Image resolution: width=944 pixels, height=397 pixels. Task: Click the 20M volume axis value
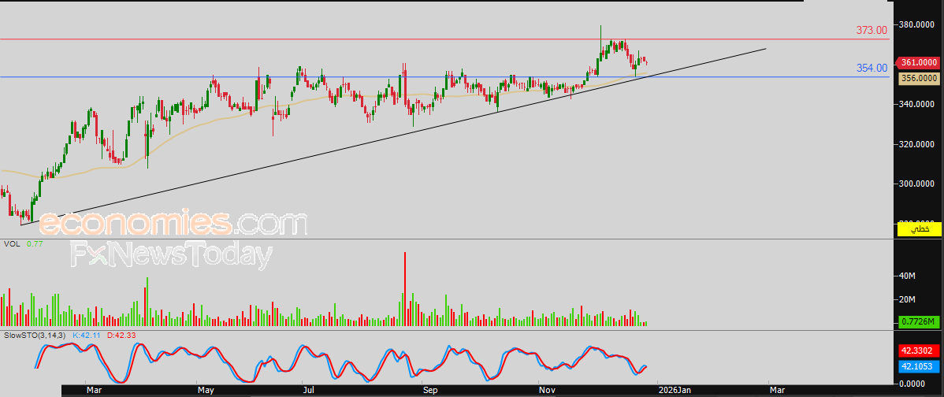(907, 299)
